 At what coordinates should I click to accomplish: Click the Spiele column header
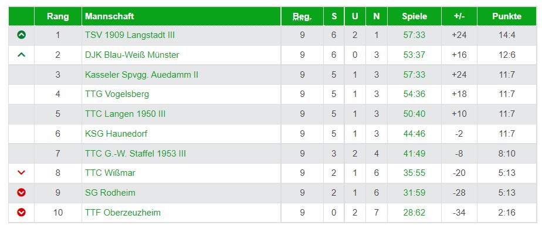click(414, 16)
